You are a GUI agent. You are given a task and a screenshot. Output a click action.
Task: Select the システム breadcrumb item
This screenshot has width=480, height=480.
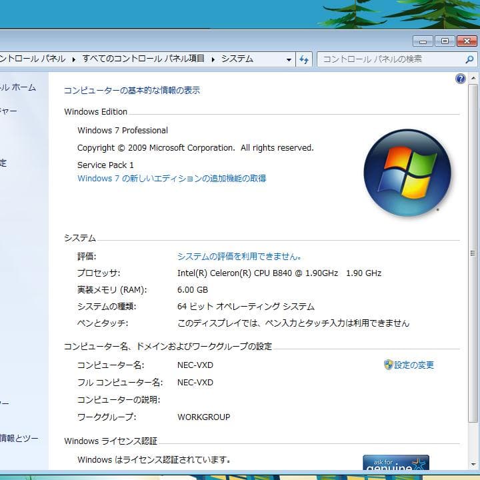(237, 59)
